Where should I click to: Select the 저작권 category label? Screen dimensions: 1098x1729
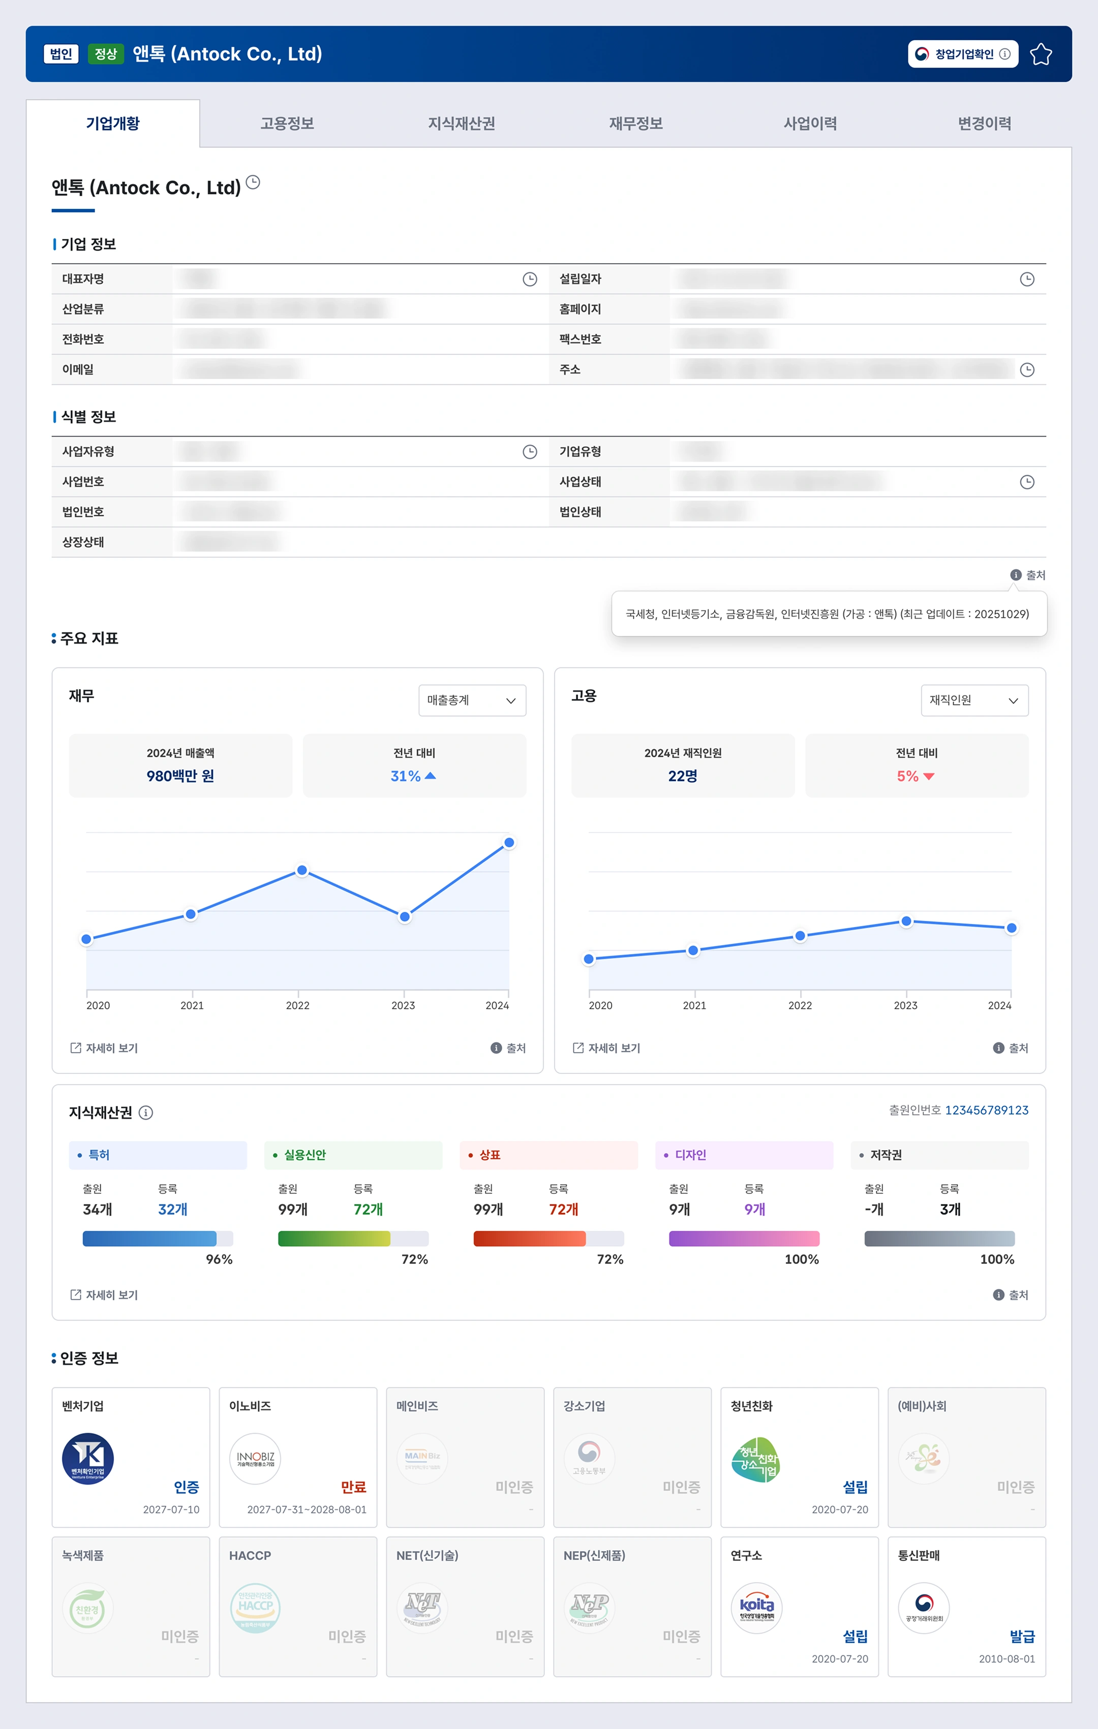click(939, 1155)
